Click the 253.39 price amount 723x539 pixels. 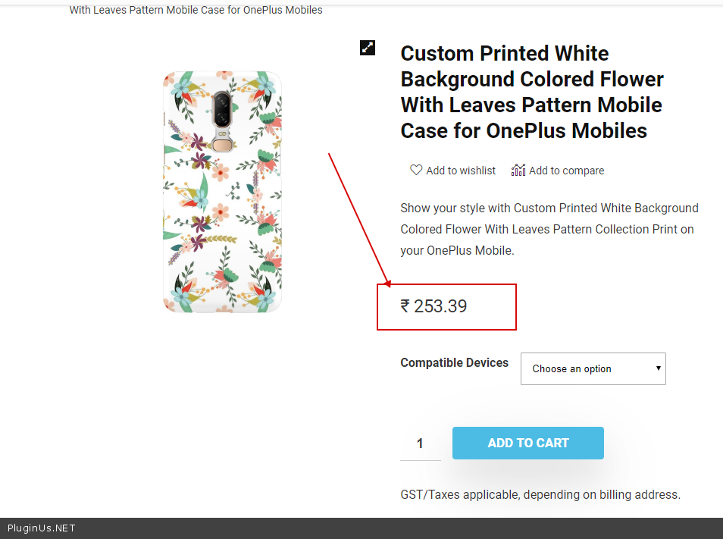pos(440,306)
